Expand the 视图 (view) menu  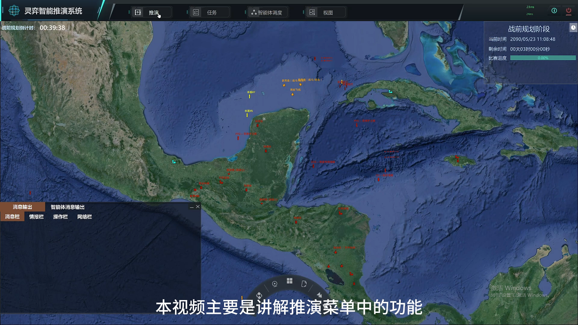[x=326, y=13]
